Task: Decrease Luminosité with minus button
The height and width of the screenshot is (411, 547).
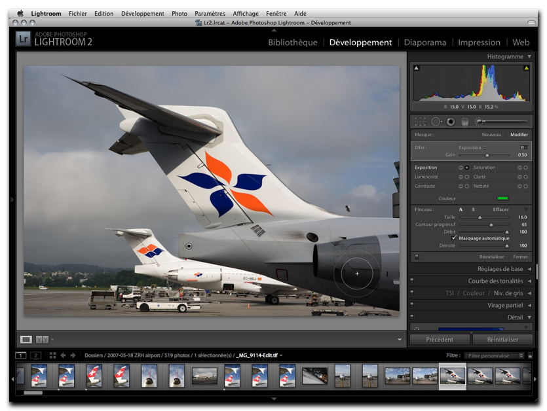Action: [461, 177]
